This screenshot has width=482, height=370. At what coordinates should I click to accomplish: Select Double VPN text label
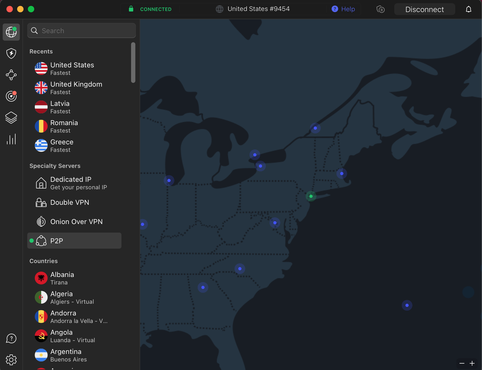coord(70,202)
